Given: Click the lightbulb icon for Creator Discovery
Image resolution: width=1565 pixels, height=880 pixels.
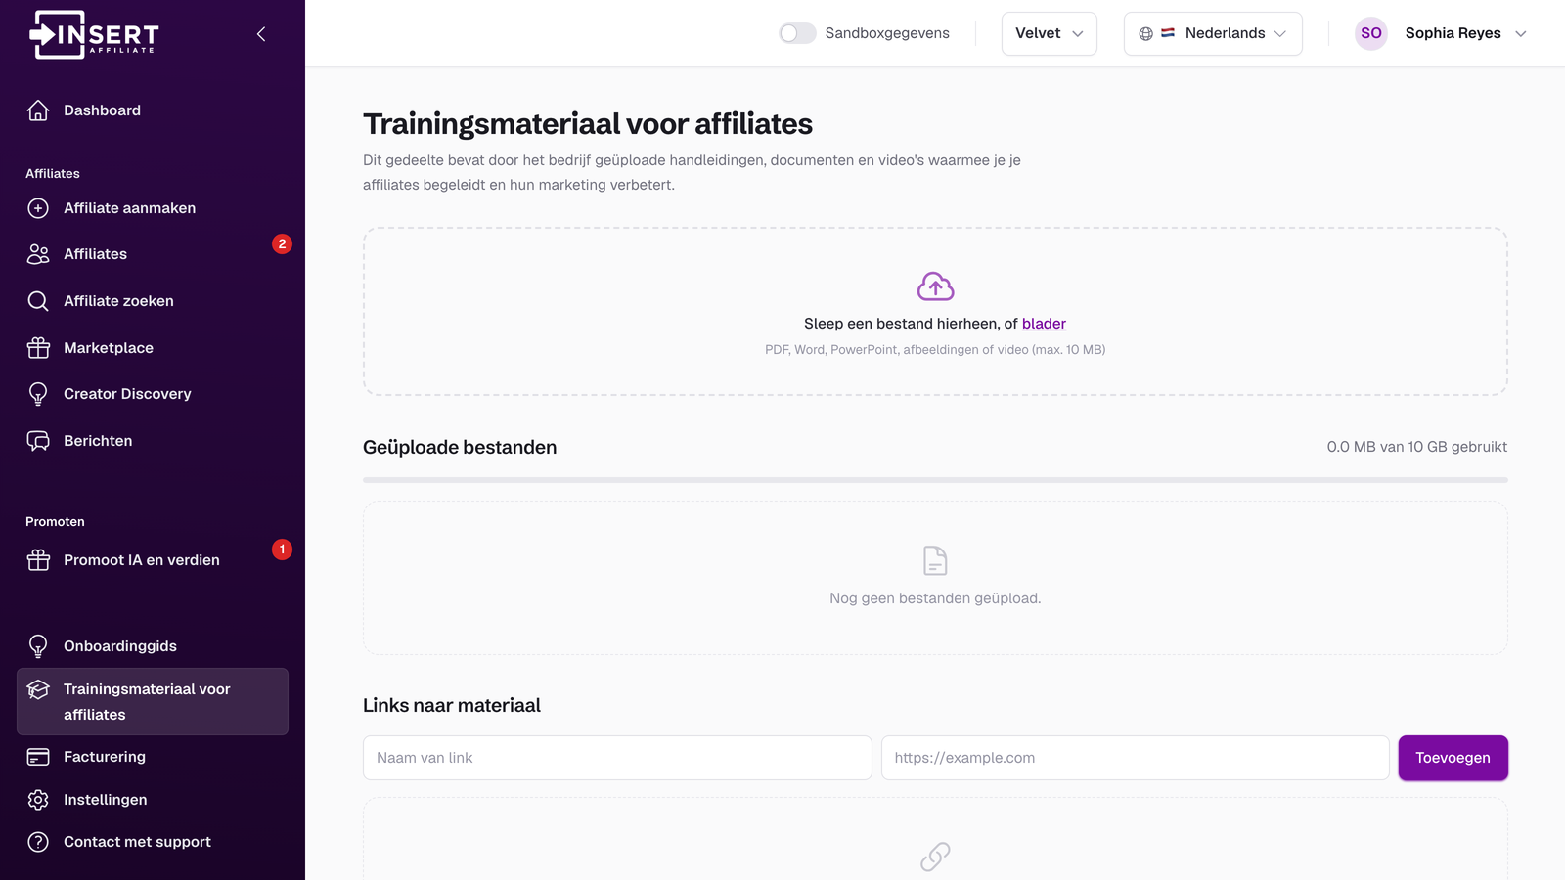Looking at the screenshot, I should (38, 394).
